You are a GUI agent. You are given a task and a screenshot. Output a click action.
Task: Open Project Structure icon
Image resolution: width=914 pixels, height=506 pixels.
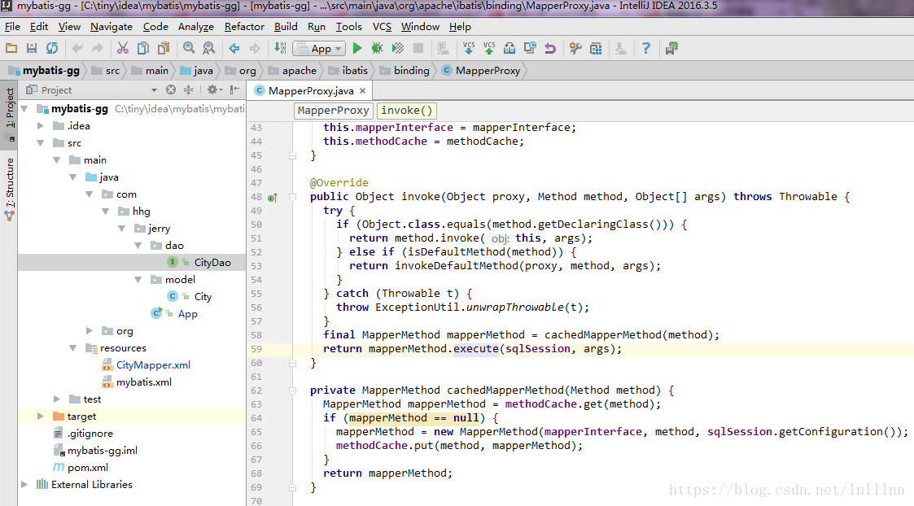pyautogui.click(x=596, y=48)
